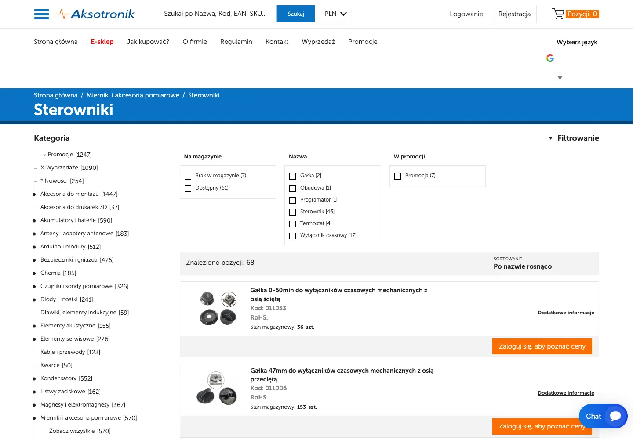Select 'Akcesoria do drukarek 3D' category
633x439 pixels.
(80, 207)
